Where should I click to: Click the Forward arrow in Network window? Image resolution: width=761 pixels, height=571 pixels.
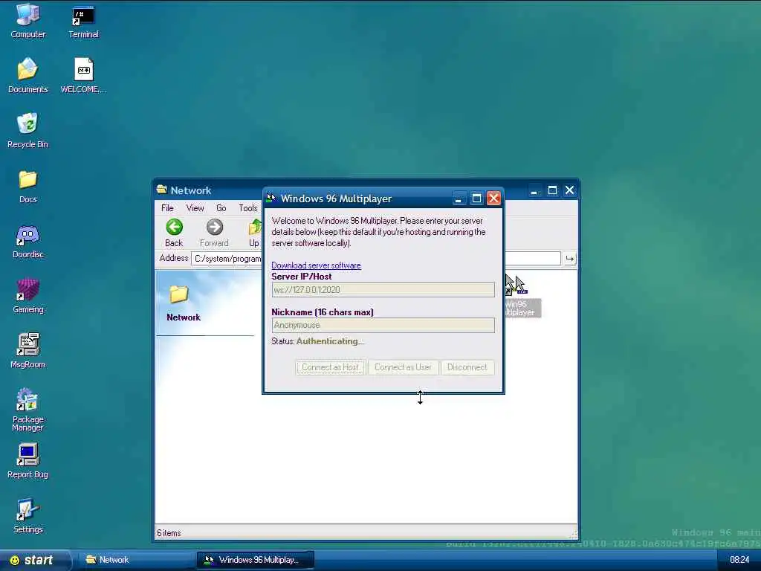tap(214, 233)
